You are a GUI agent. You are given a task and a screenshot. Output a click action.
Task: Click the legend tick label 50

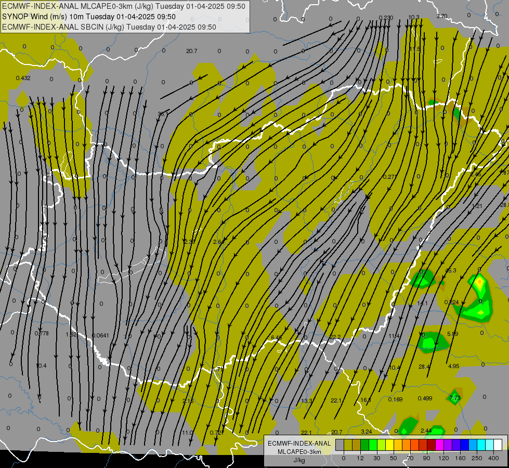tap(394, 458)
